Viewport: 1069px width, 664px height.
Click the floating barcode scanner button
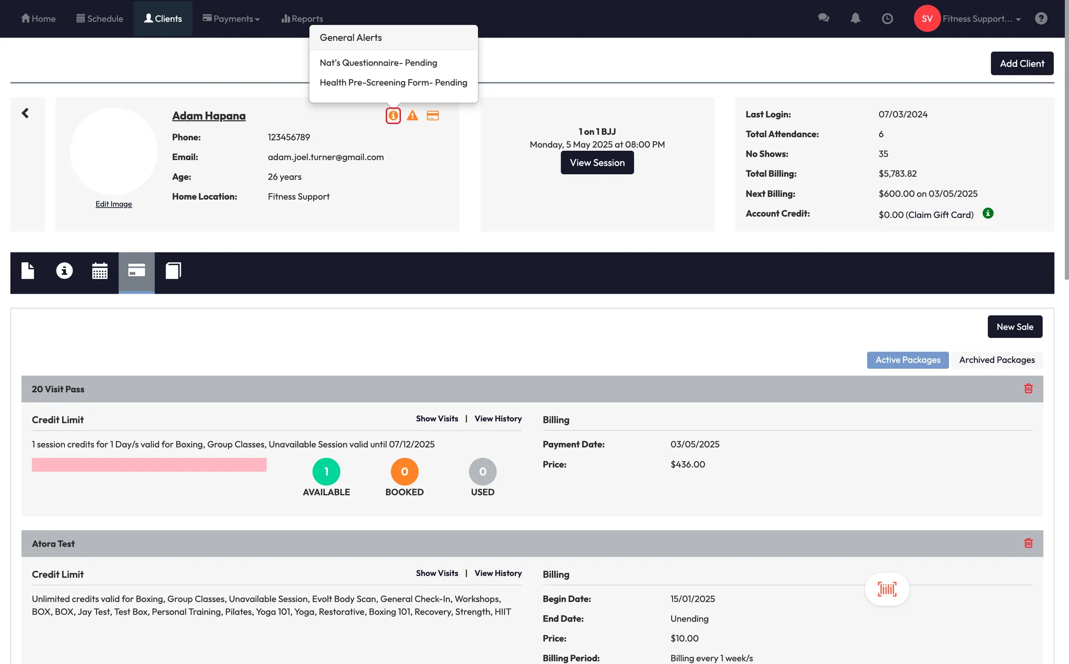pyautogui.click(x=887, y=589)
